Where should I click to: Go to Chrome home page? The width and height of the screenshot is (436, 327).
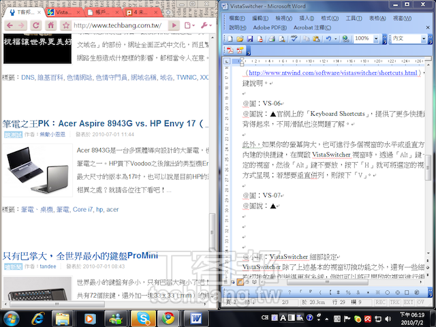coord(50,25)
